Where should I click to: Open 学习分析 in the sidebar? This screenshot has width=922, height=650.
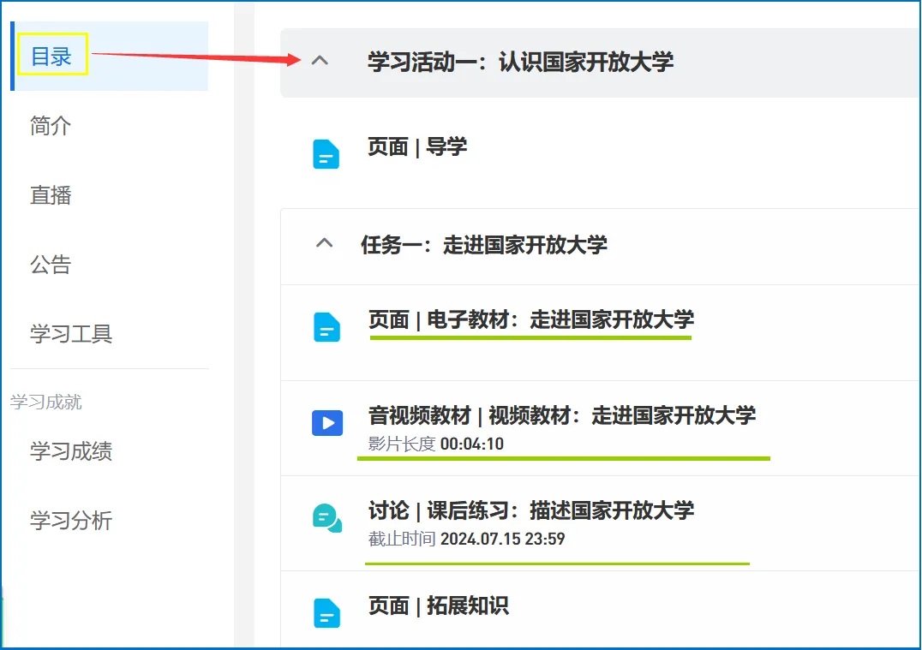tap(71, 521)
